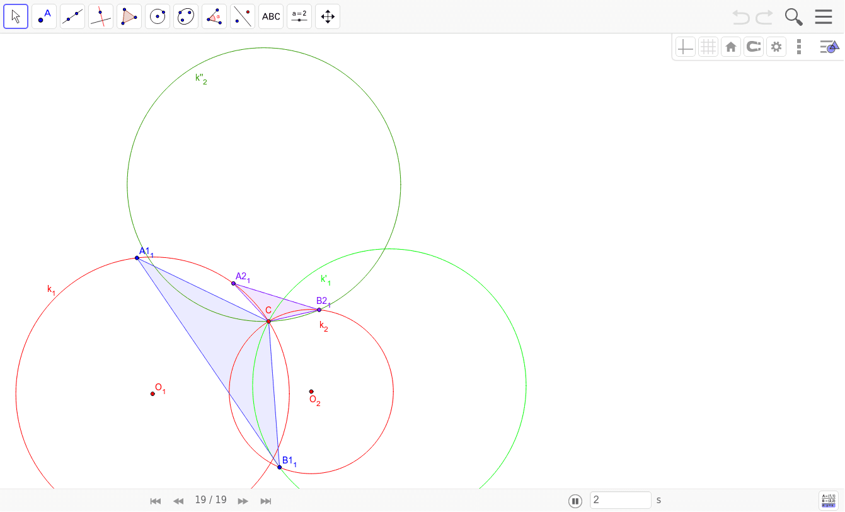Return to standard home view
845x512 pixels.
pos(731,47)
